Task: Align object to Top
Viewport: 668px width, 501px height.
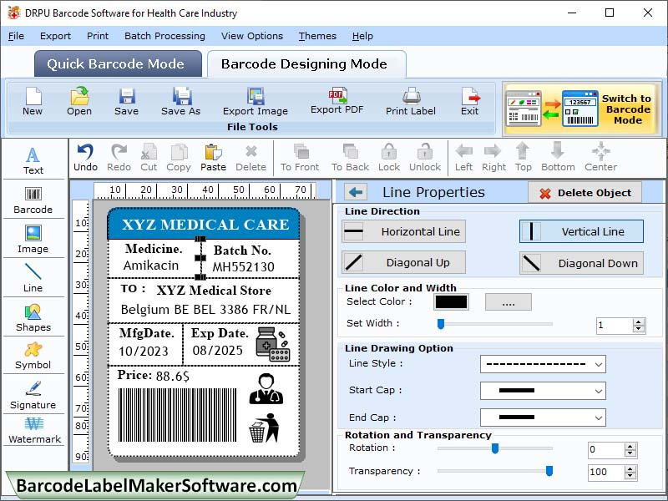Action: (524, 158)
